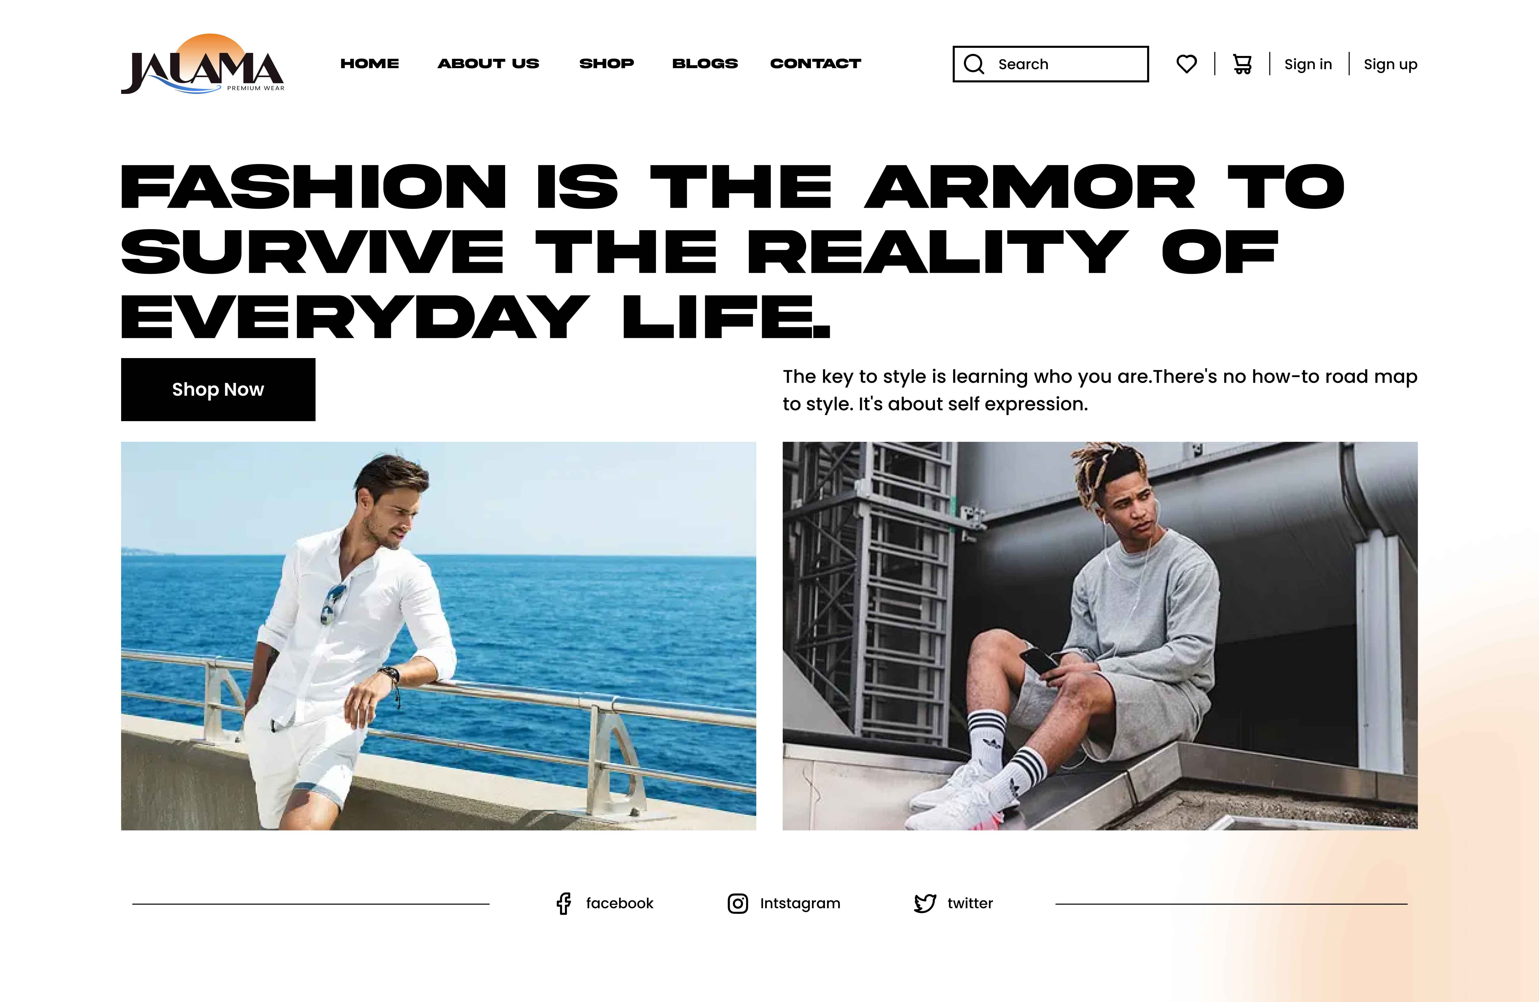Click the Twitter bird icon
1539x1002 pixels.
click(x=925, y=903)
